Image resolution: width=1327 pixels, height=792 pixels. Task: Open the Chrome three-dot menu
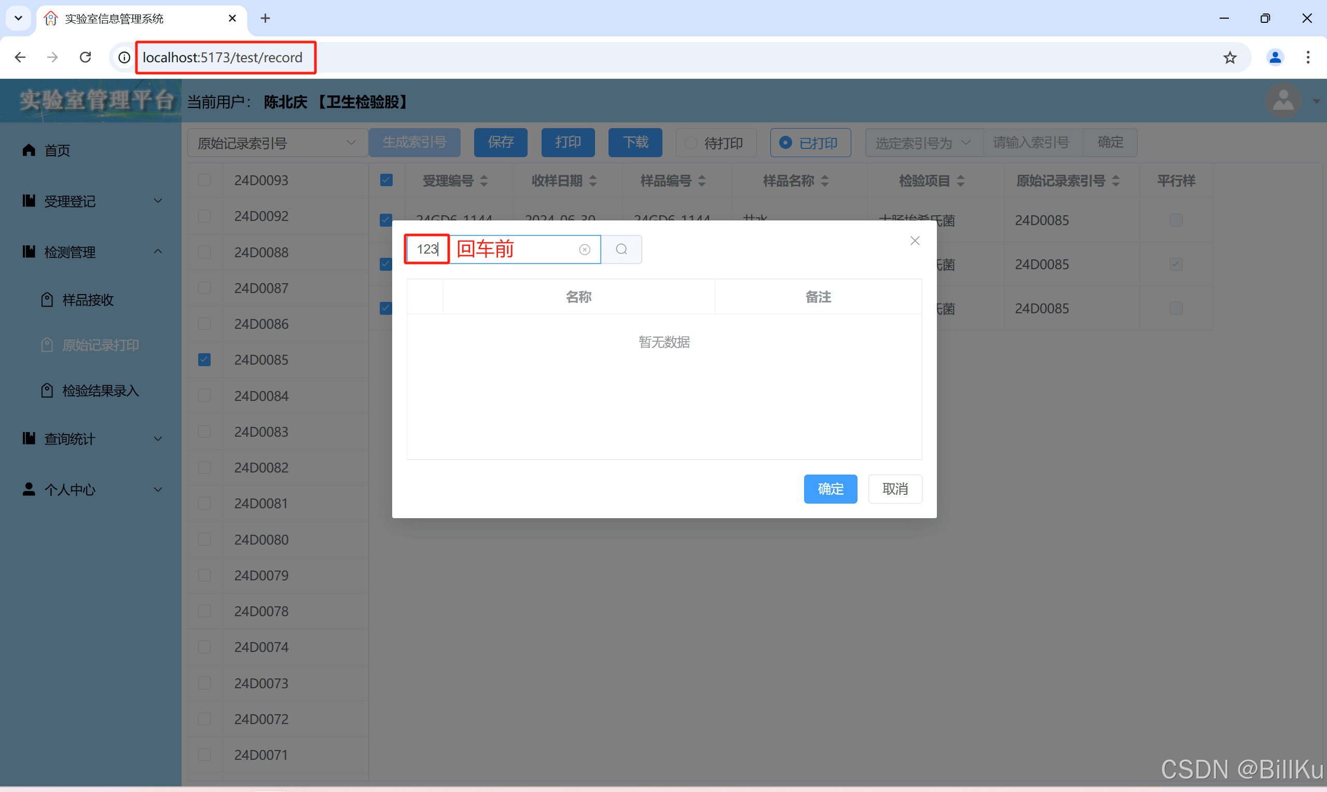(1308, 57)
